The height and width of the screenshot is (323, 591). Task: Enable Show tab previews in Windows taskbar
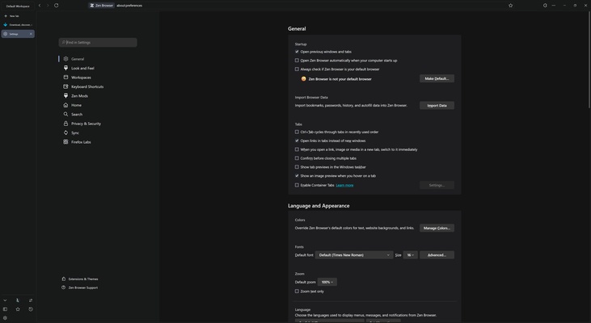(x=297, y=167)
